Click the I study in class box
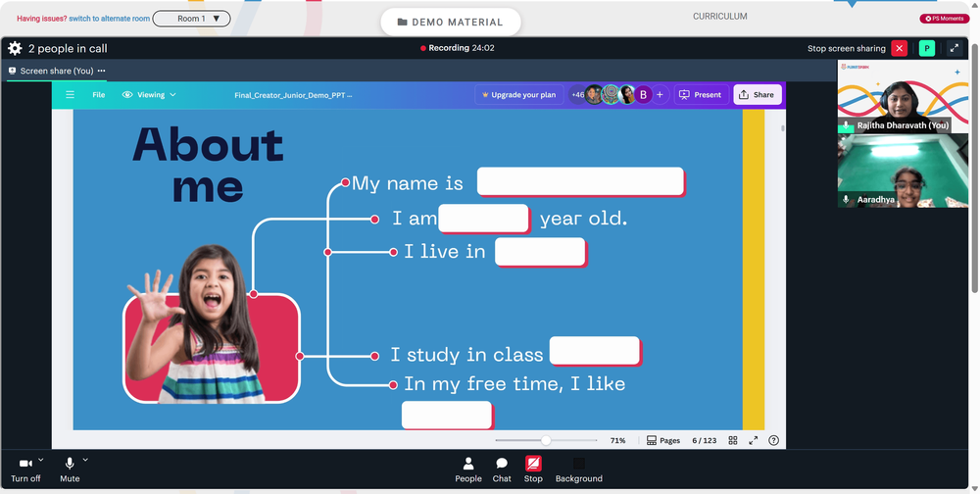980x494 pixels. pos(595,351)
